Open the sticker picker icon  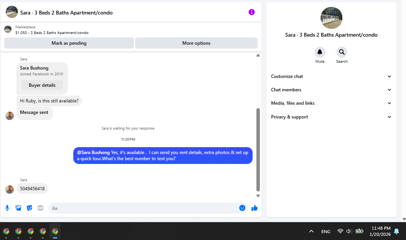pos(29,208)
